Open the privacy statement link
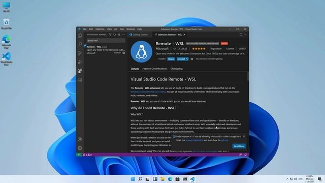This screenshot has height=183, width=325. (194, 140)
